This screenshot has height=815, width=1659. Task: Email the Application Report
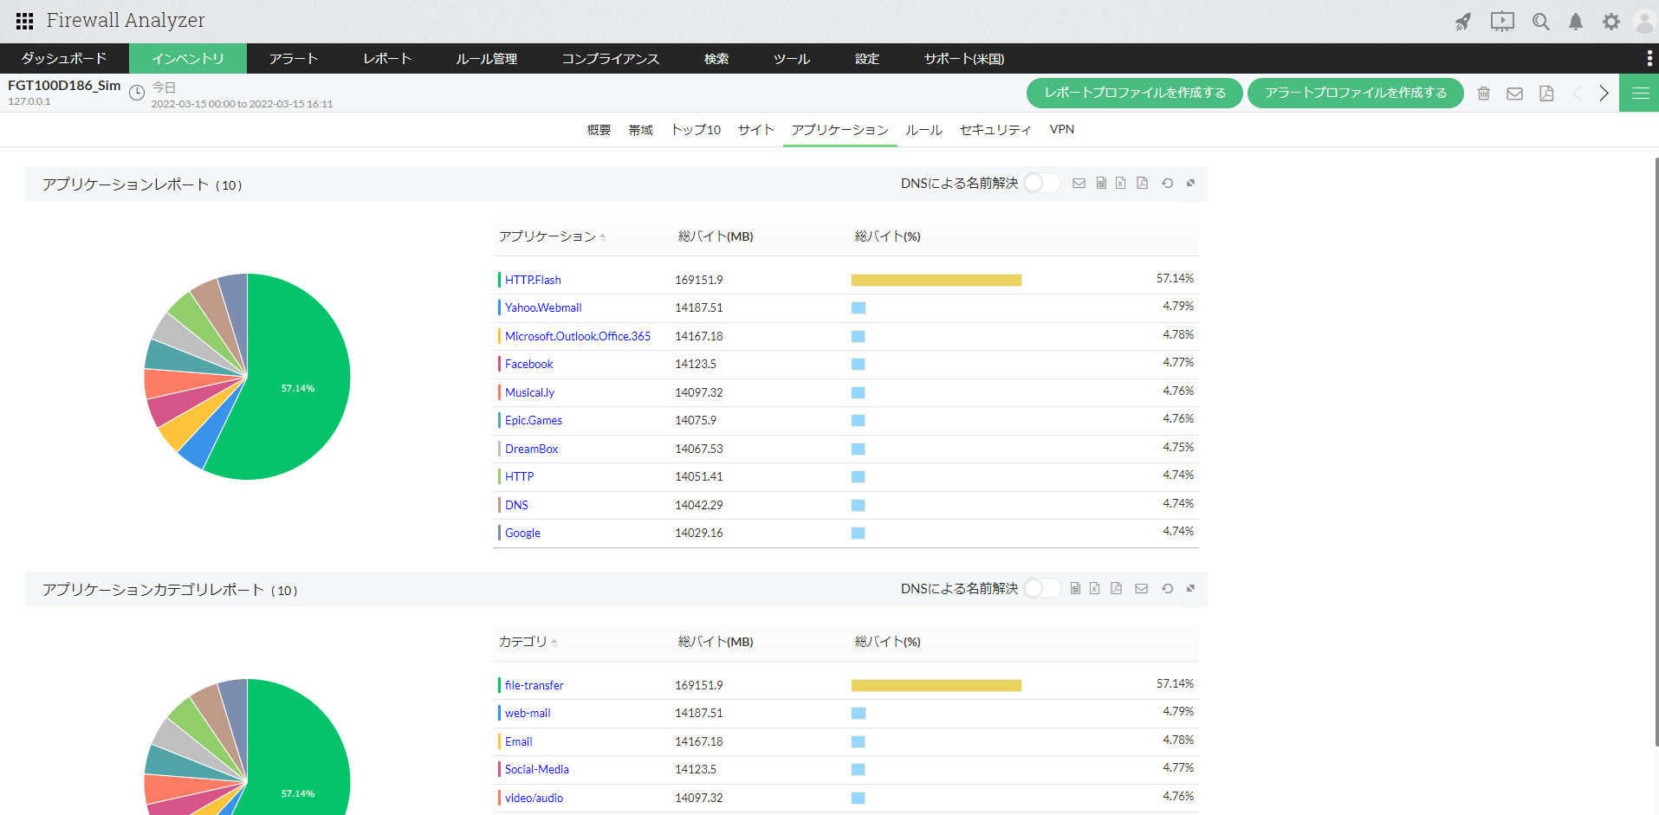click(1079, 183)
